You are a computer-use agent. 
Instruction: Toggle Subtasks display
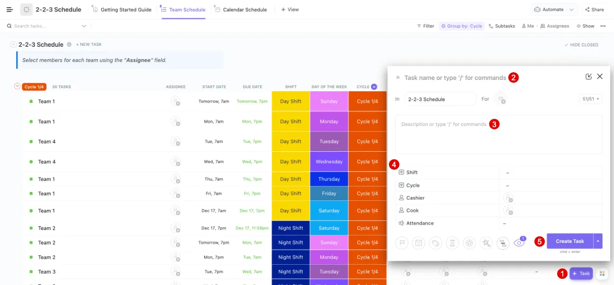[502, 26]
